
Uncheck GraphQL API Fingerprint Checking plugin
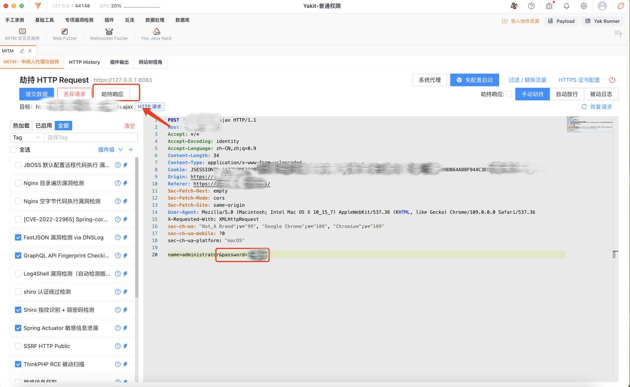tap(18, 256)
